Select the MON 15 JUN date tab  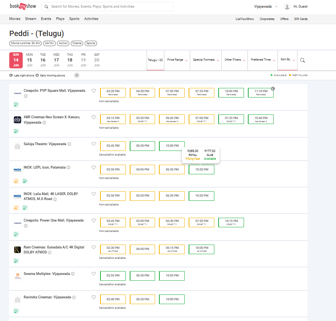[29, 60]
